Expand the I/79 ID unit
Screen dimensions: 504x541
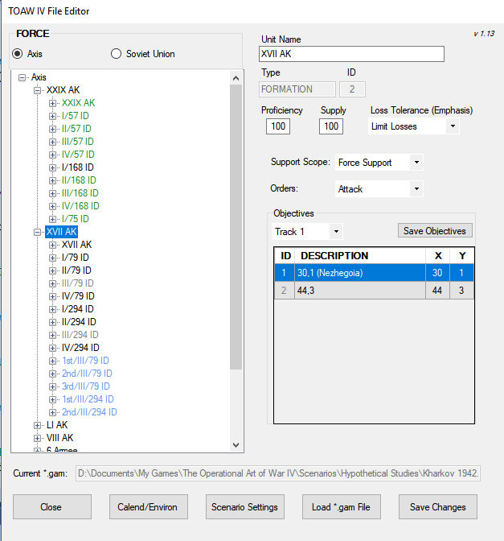(x=52, y=258)
